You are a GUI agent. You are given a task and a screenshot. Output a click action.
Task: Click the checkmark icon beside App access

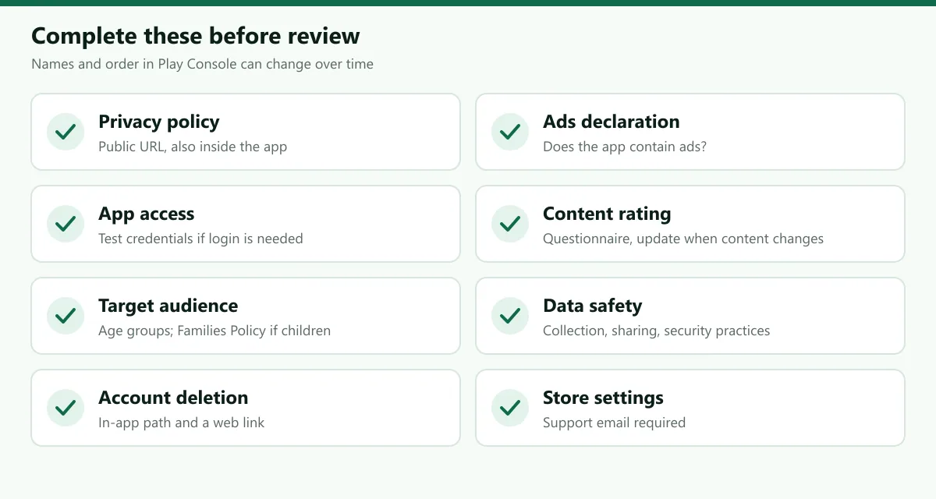[66, 224]
